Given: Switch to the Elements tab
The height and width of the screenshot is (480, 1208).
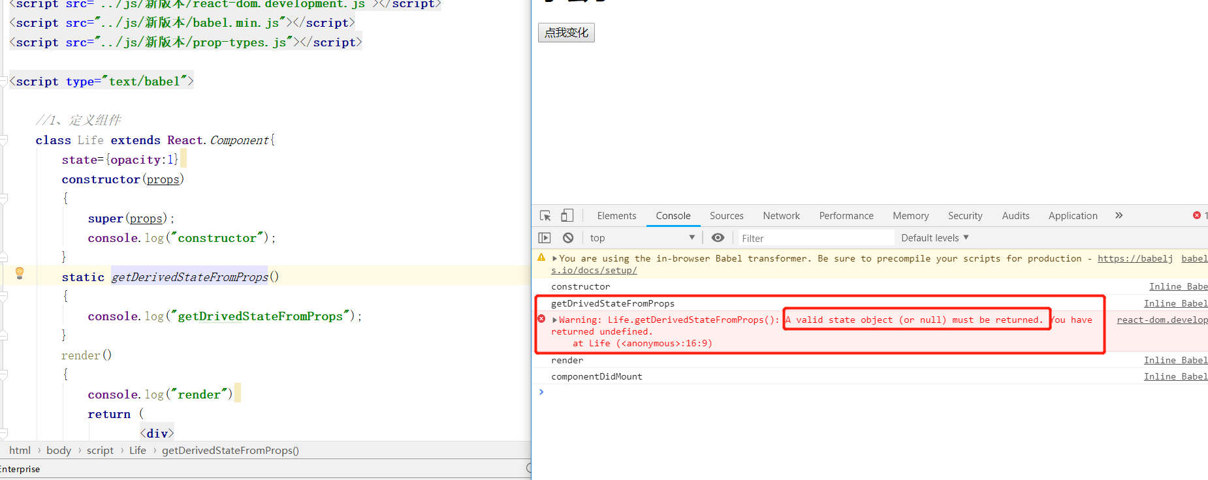Looking at the screenshot, I should (616, 216).
